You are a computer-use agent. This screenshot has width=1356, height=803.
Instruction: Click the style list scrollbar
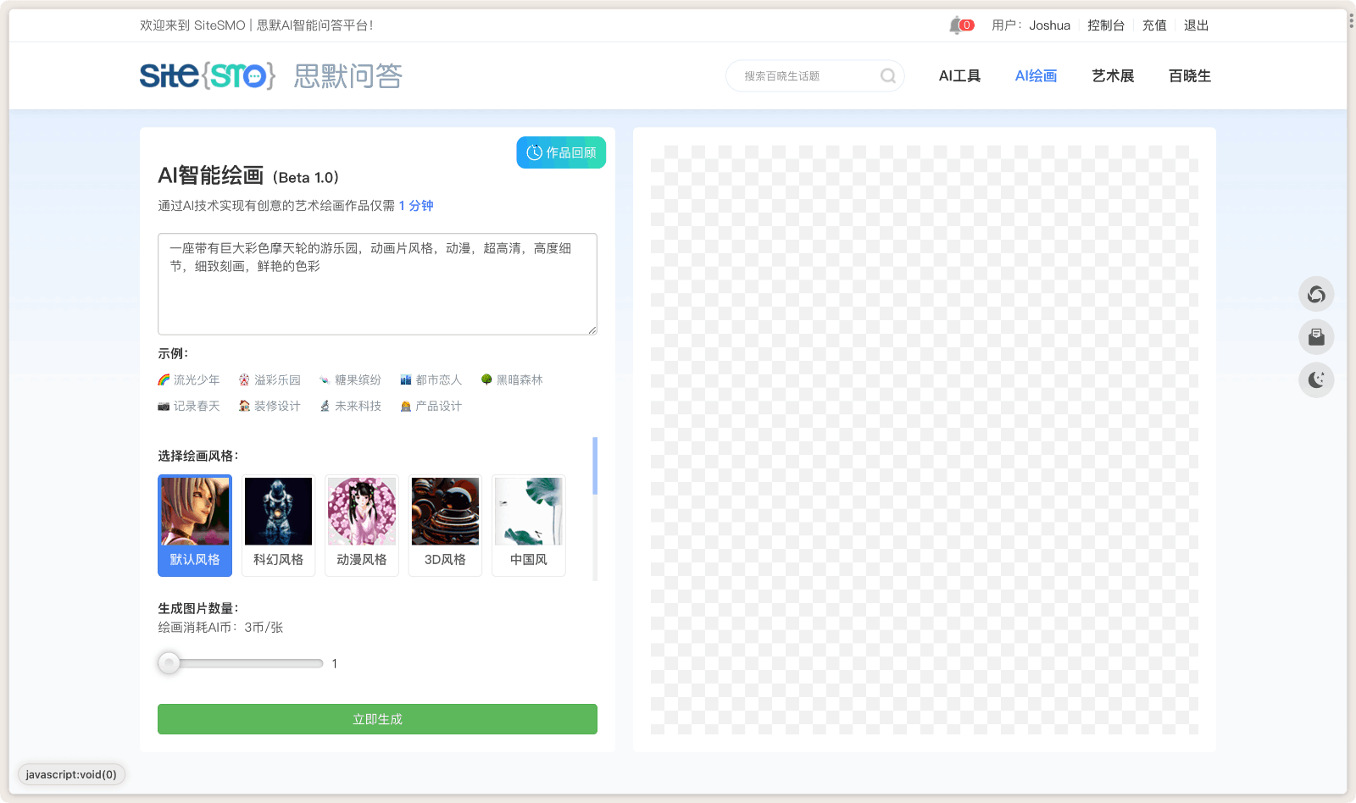[x=595, y=466]
